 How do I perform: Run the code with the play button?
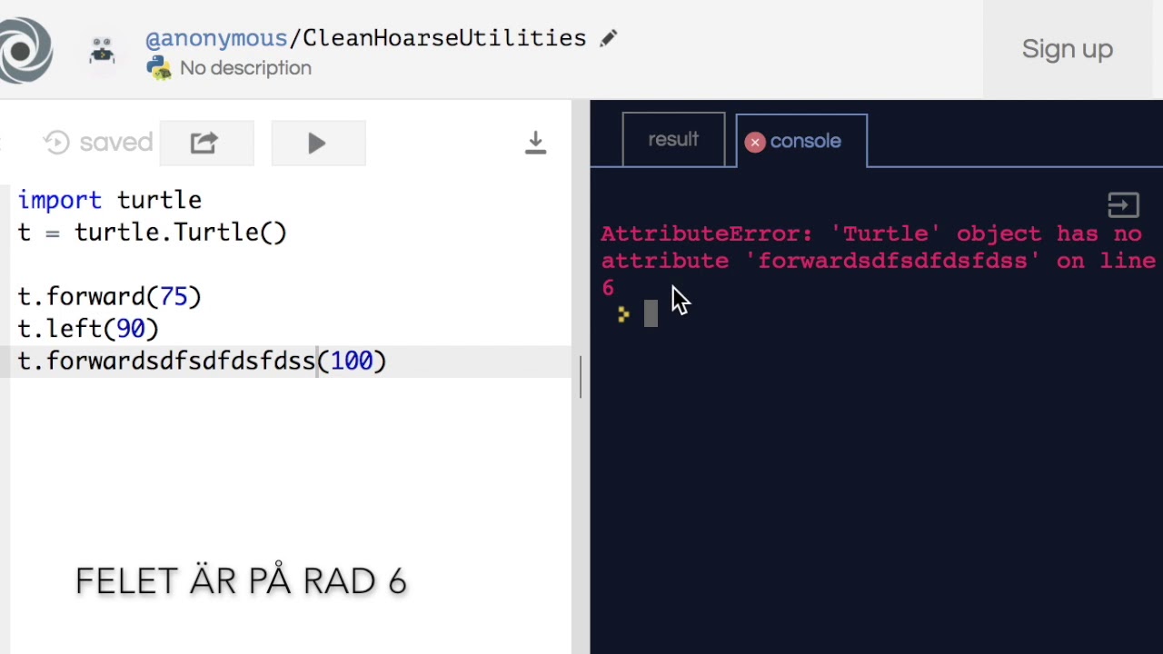(x=317, y=143)
